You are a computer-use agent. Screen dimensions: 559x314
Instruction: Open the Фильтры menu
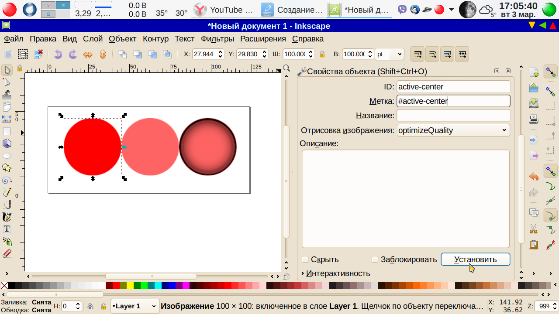(x=217, y=39)
